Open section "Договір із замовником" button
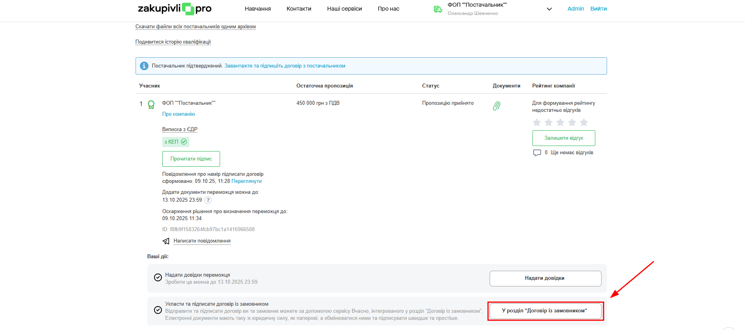Viewport: 745px width, 330px height. [x=545, y=311]
